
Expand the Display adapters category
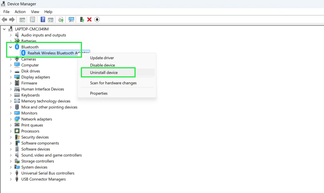click(10, 77)
